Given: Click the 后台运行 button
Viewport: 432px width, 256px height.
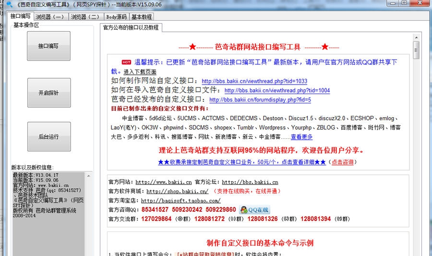Looking at the screenshot, I should click(49, 136).
